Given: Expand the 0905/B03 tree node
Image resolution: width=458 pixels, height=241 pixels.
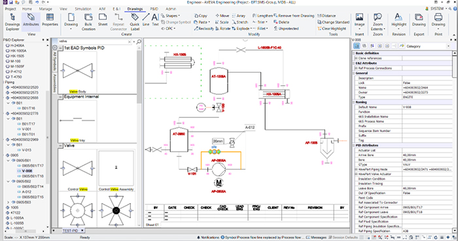Looking at the screenshot, I should (x=9, y=202).
